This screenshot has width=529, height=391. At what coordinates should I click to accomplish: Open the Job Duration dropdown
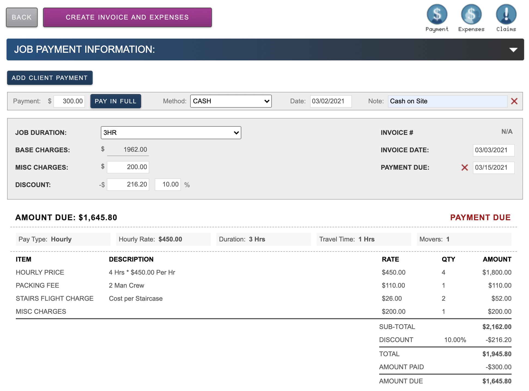[x=171, y=133]
